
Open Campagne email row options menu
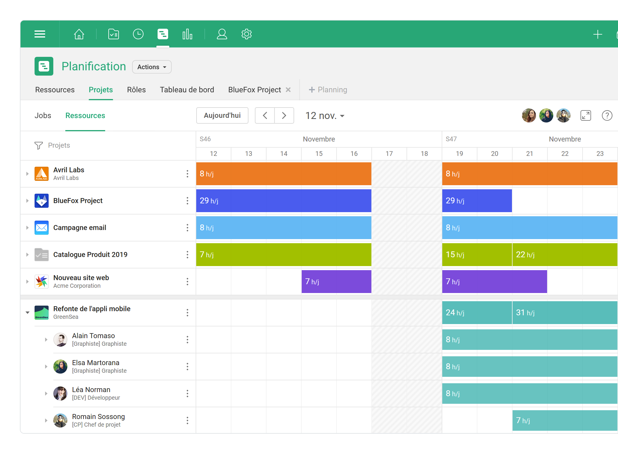tap(187, 228)
